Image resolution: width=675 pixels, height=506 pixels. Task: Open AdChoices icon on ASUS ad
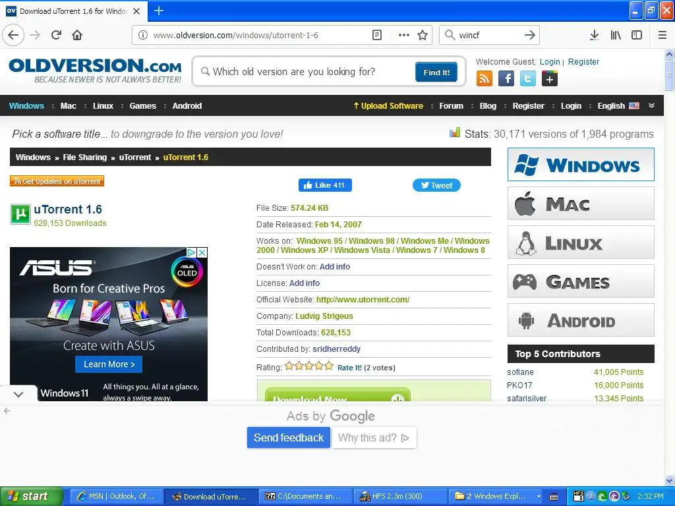191,252
